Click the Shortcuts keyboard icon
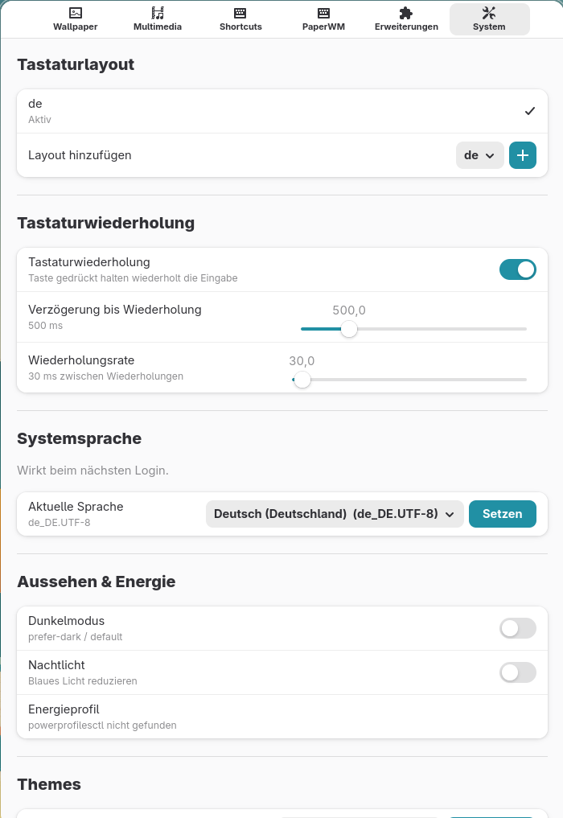The image size is (563, 818). click(240, 13)
